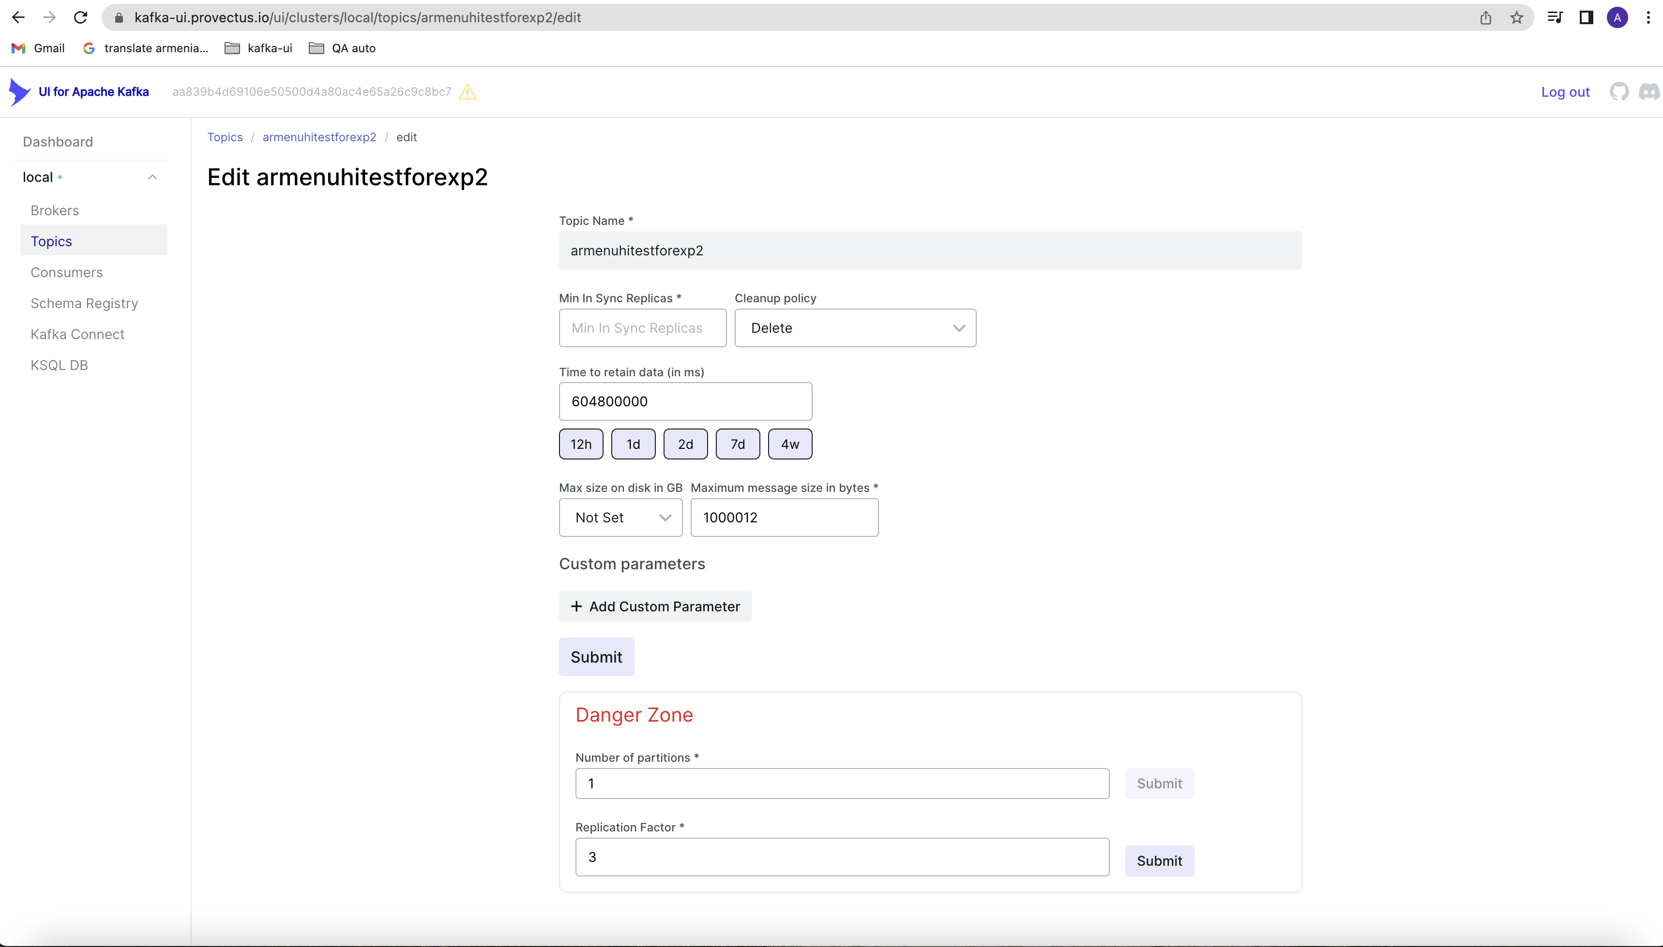
Task: Open the Schema Registry section
Action: (84, 303)
